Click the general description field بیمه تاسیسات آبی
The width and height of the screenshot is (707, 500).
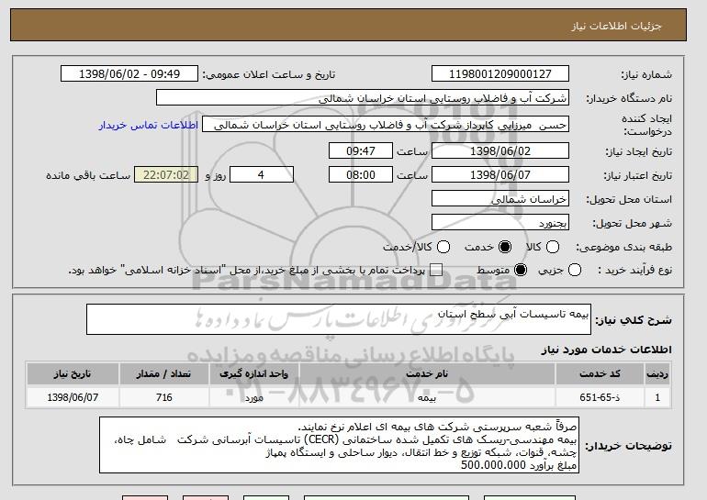339,319
